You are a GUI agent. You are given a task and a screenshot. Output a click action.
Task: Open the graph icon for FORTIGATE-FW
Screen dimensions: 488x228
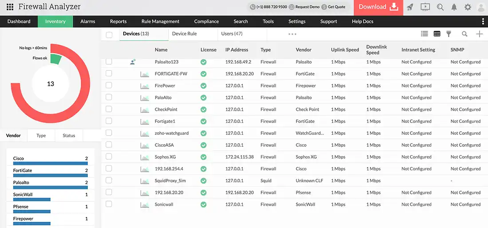[145, 74]
